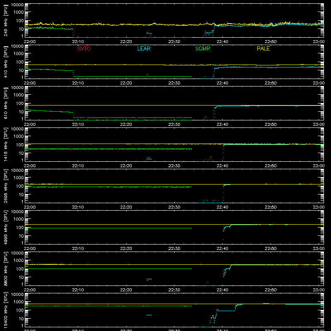This screenshot has width=331, height=331.
Task: Click the 410 MHz [SFU] axis title
Action: (x=5, y=62)
